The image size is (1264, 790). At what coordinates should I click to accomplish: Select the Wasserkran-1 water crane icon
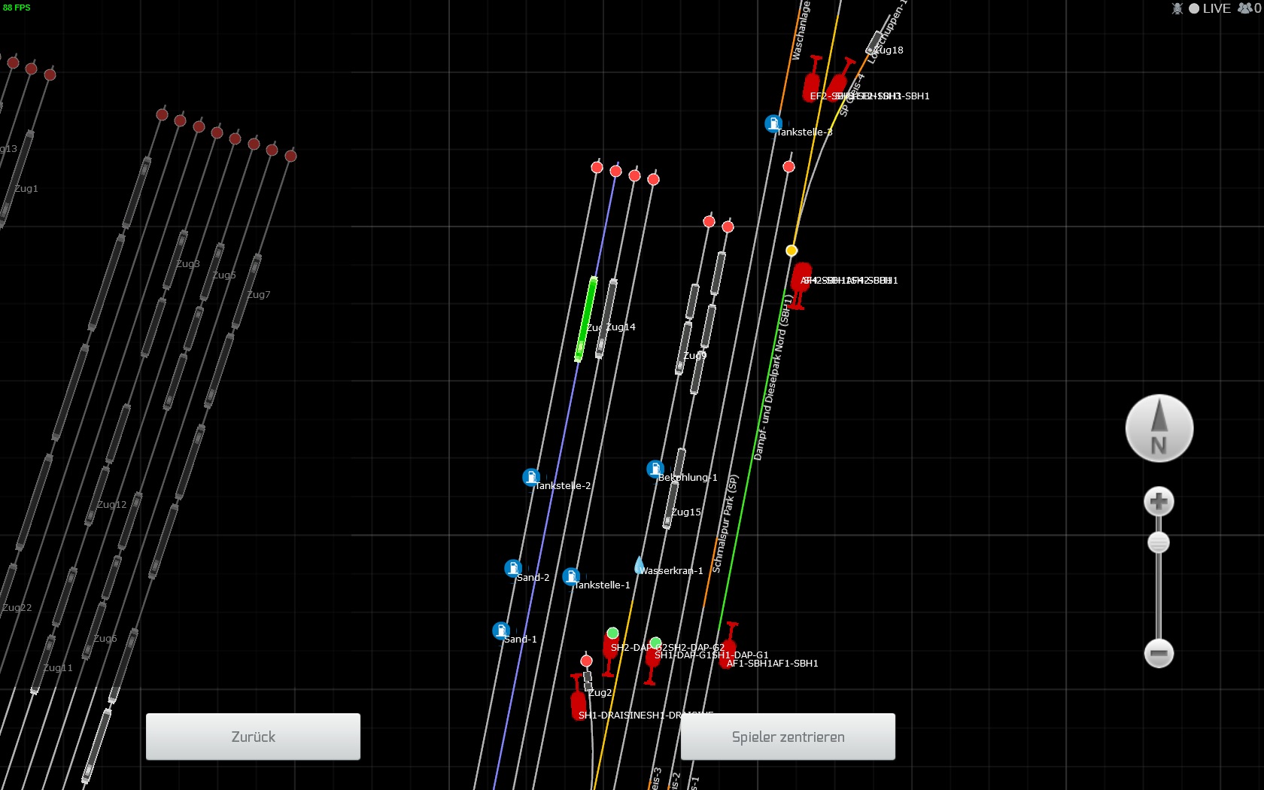[640, 565]
